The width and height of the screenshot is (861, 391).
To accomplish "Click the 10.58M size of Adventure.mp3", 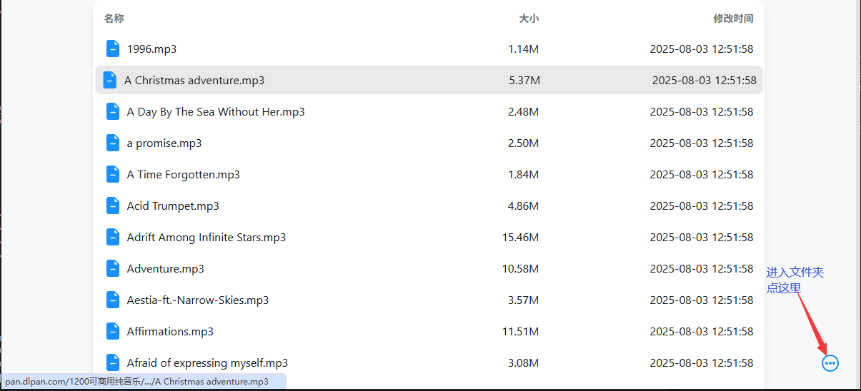I will tap(520, 269).
